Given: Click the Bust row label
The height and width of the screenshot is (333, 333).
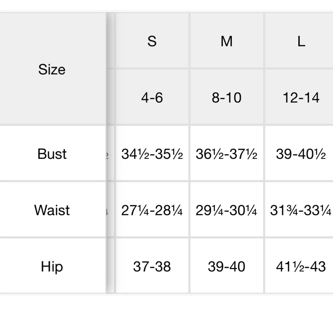Looking at the screenshot, I should (52, 153).
